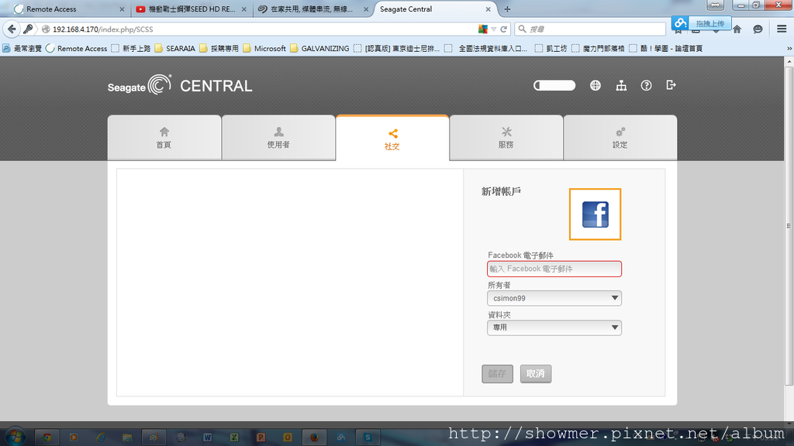Go to the 設定 settings tab

tap(620, 138)
